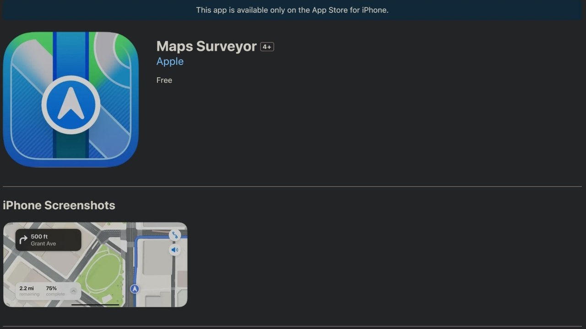
Task: Click the App Store availability banner
Action: 293,10
